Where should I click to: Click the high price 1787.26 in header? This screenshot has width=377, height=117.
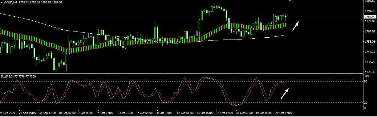pyautogui.click(x=35, y=2)
